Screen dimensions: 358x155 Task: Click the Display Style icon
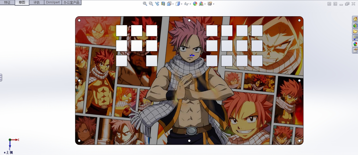tap(178, 4)
